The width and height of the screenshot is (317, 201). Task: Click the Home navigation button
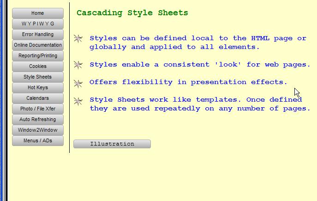click(38, 13)
